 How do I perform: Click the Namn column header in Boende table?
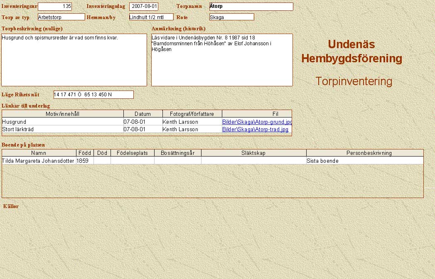pyautogui.click(x=39, y=153)
